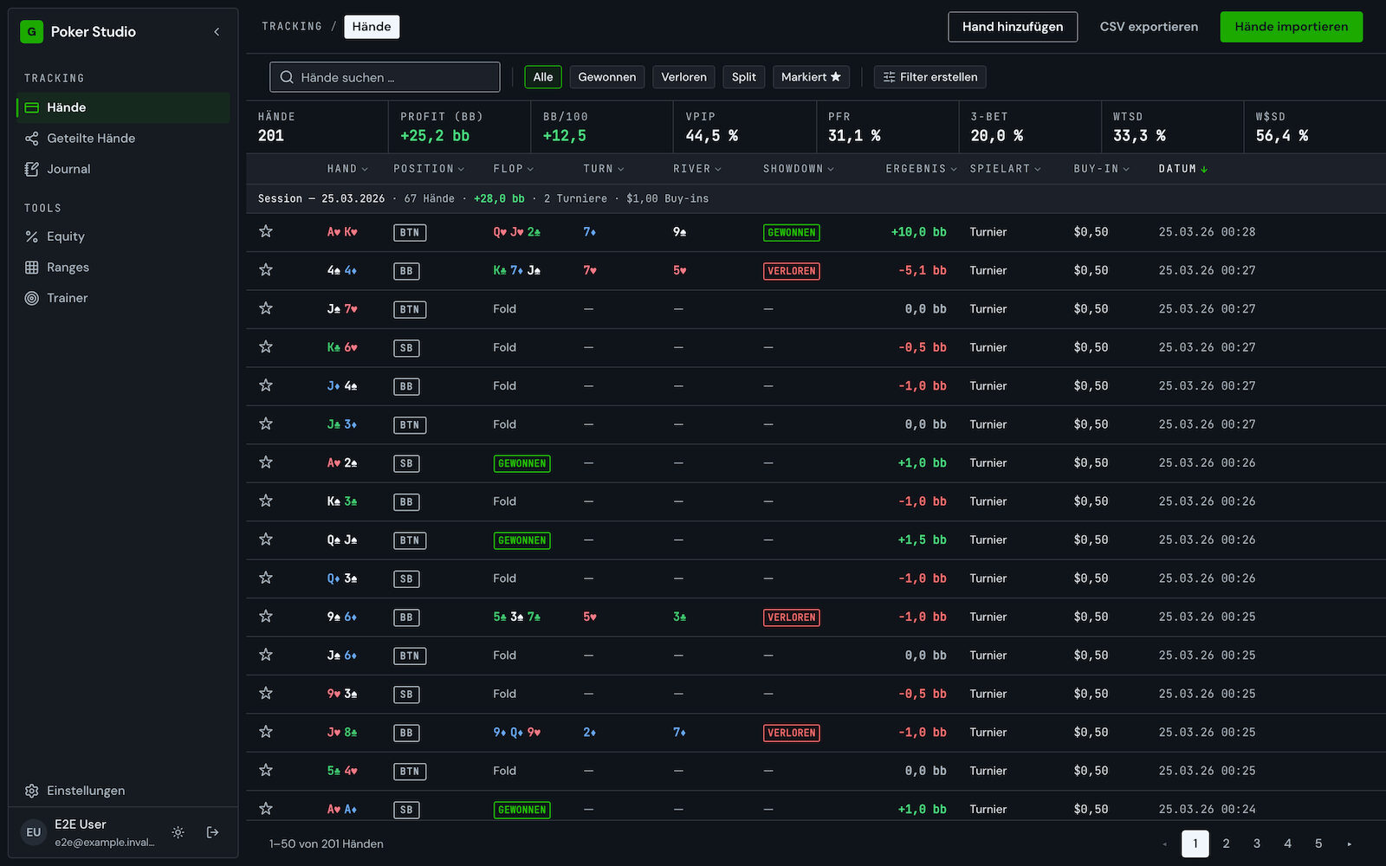Open the Flop column dropdown
Screen dimensions: 1386x866
[514, 169]
